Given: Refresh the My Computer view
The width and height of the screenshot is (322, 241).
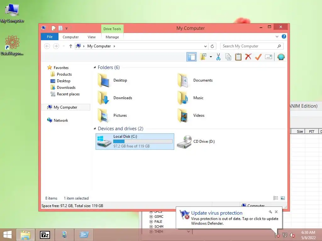Looking at the screenshot, I should point(212,46).
